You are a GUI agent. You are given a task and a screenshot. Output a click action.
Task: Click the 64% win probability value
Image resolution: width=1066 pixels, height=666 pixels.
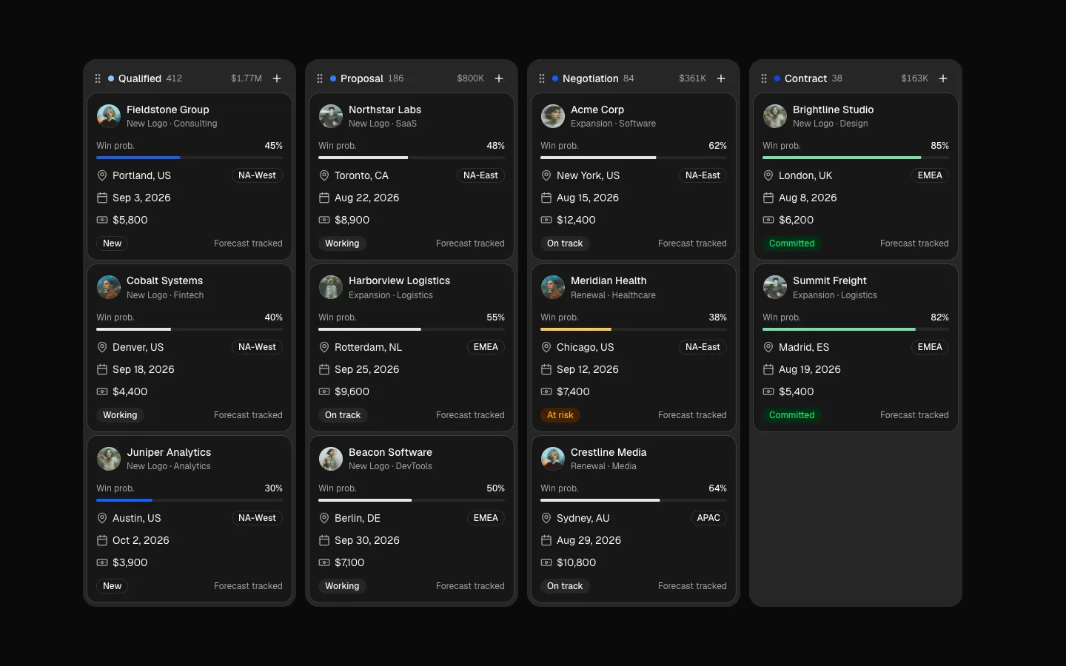(717, 488)
